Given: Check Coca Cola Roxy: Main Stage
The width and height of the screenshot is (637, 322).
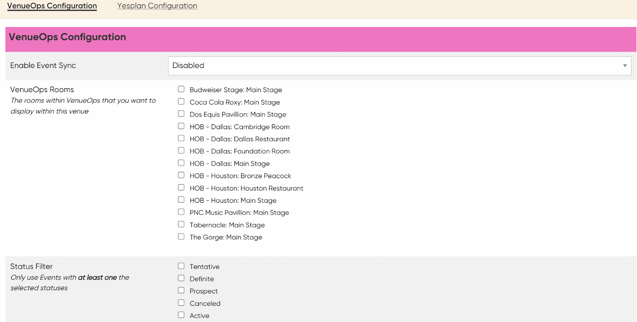Looking at the screenshot, I should click(x=181, y=101).
